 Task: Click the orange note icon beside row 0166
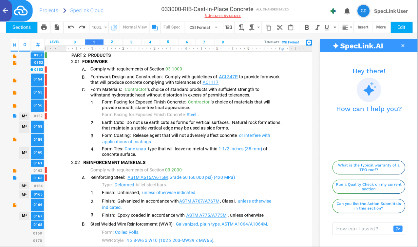pyautogui.click(x=14, y=205)
